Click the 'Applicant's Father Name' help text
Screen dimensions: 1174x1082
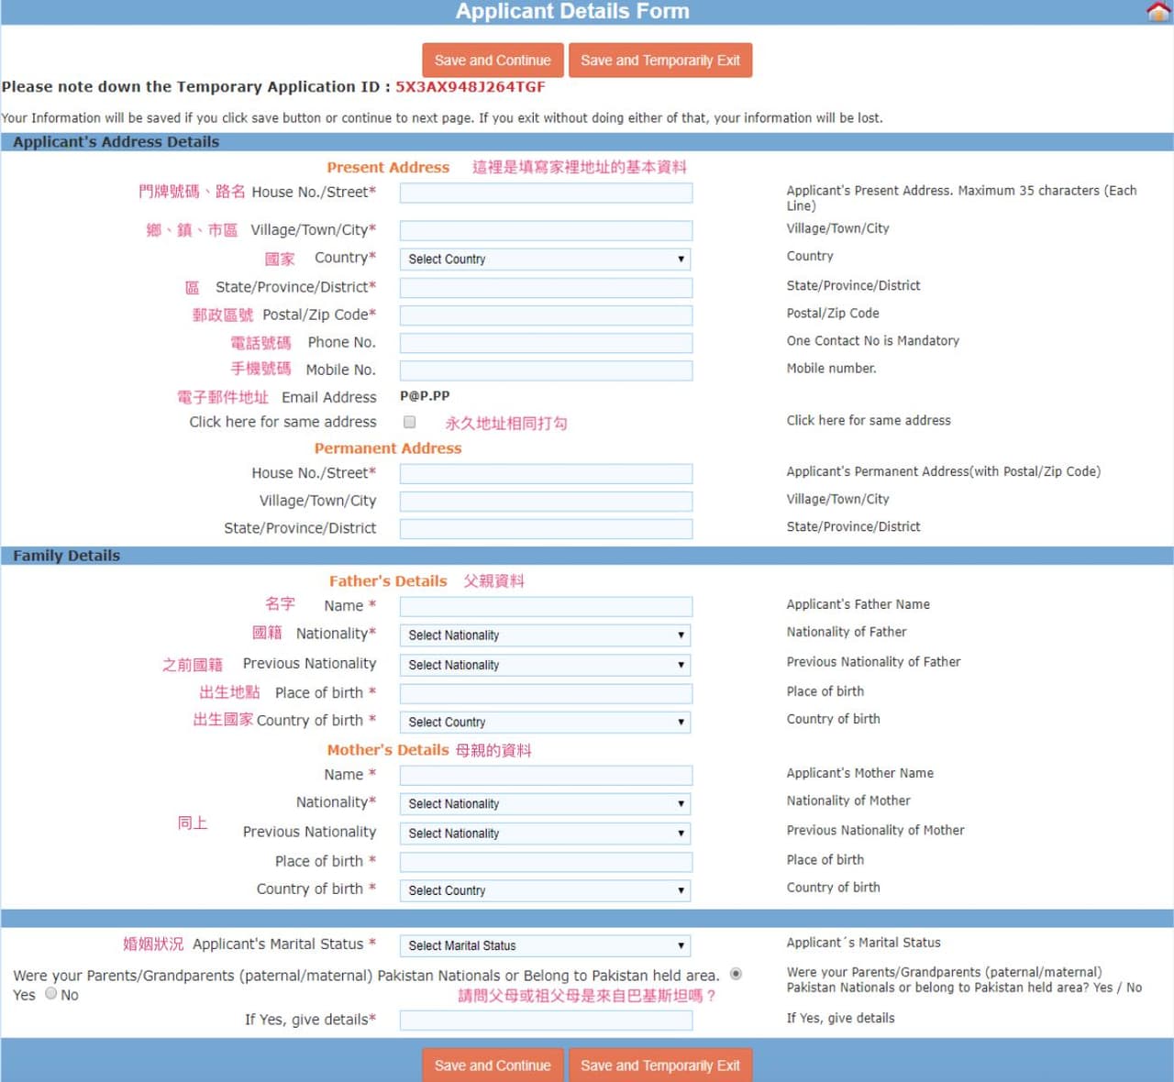click(858, 604)
